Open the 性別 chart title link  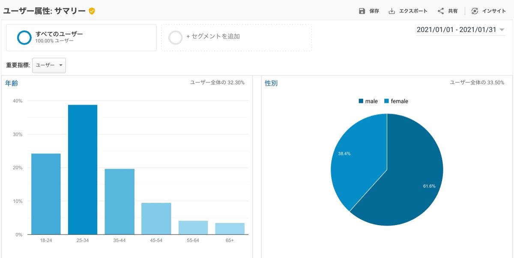[x=272, y=83]
